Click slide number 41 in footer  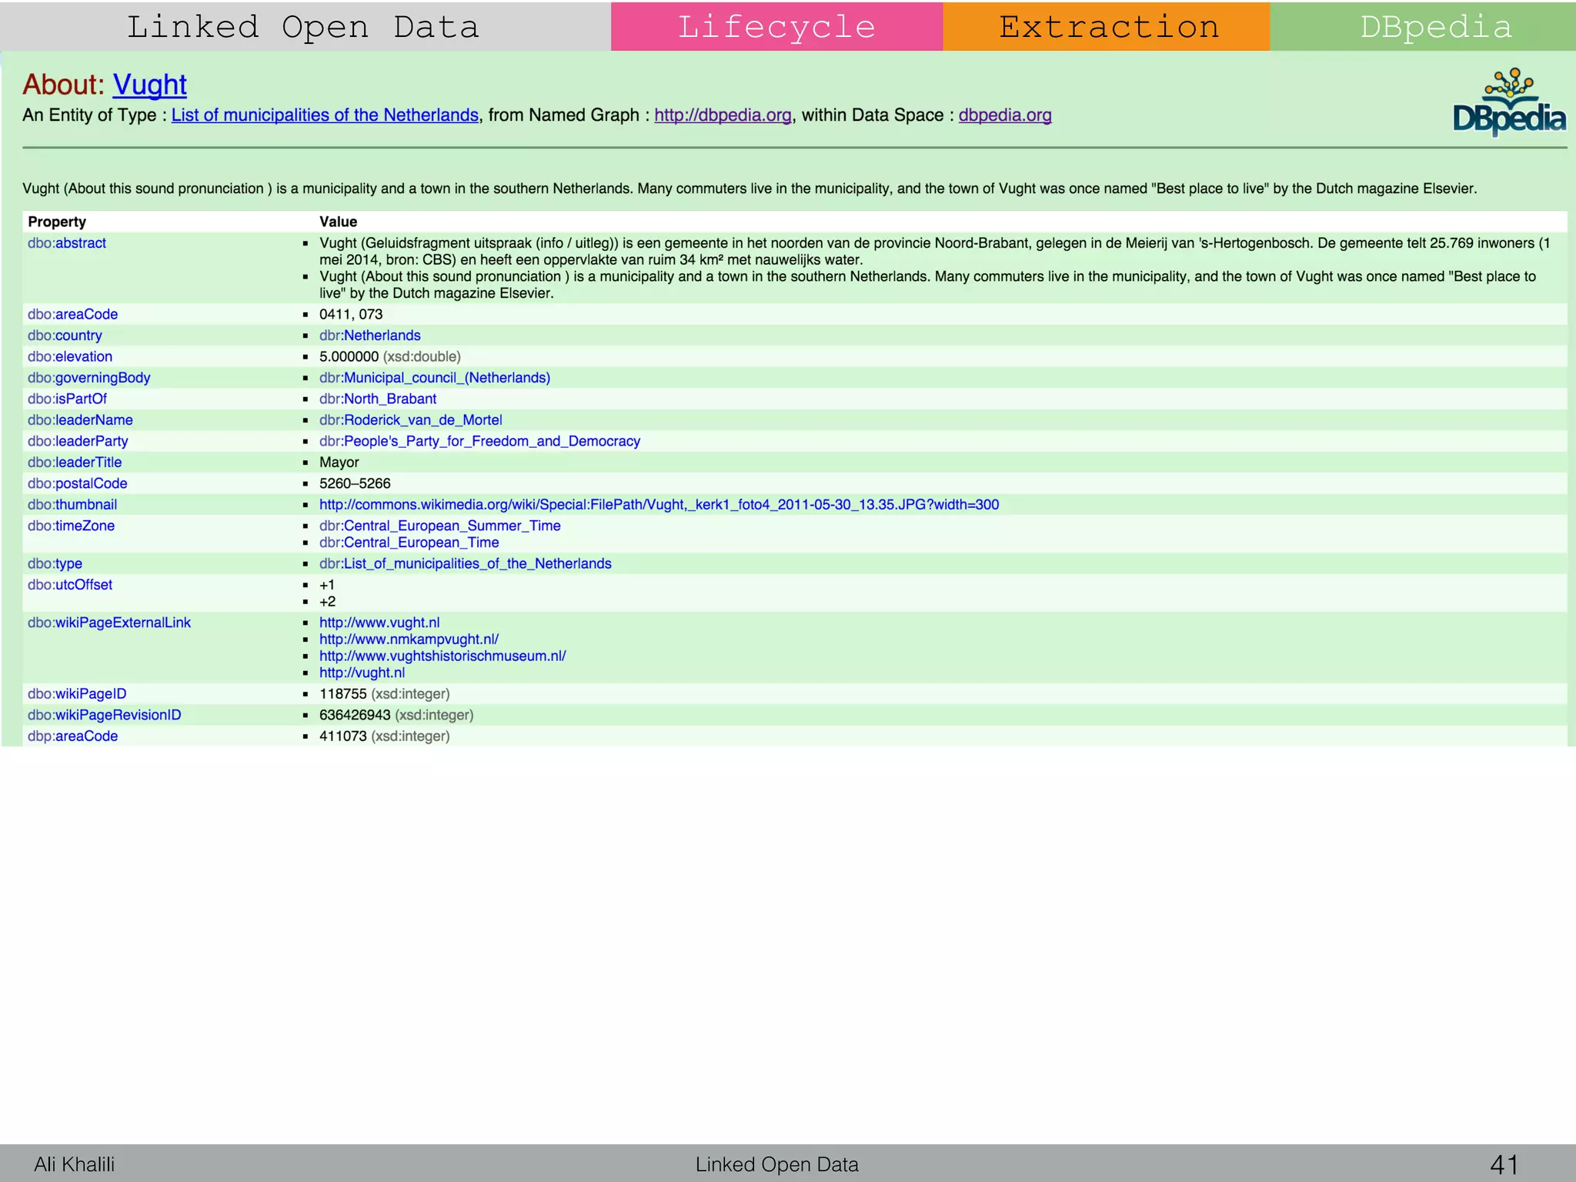(1504, 1164)
